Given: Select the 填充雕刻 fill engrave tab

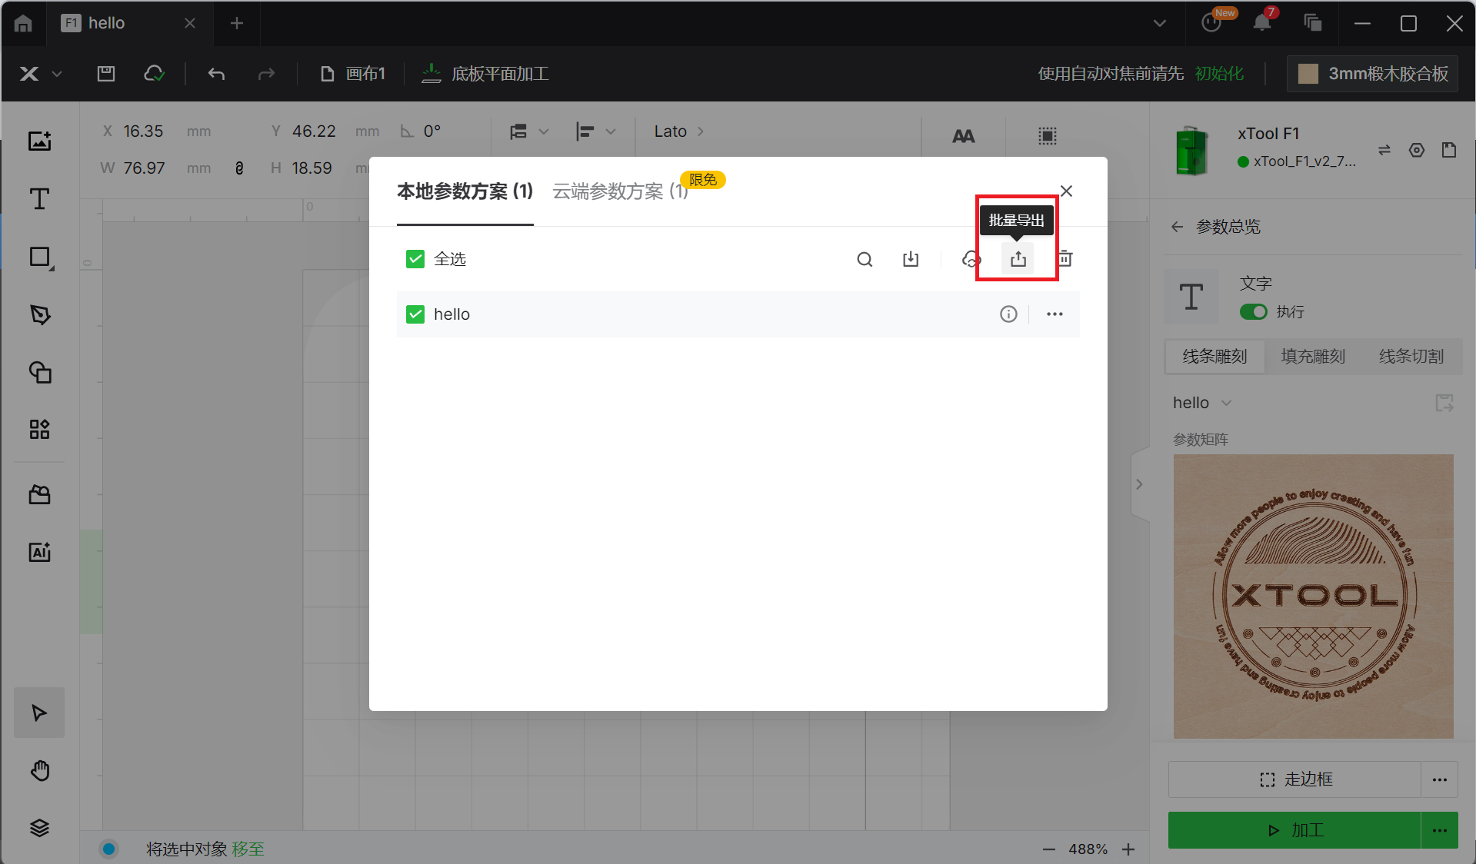Looking at the screenshot, I should [1313, 356].
